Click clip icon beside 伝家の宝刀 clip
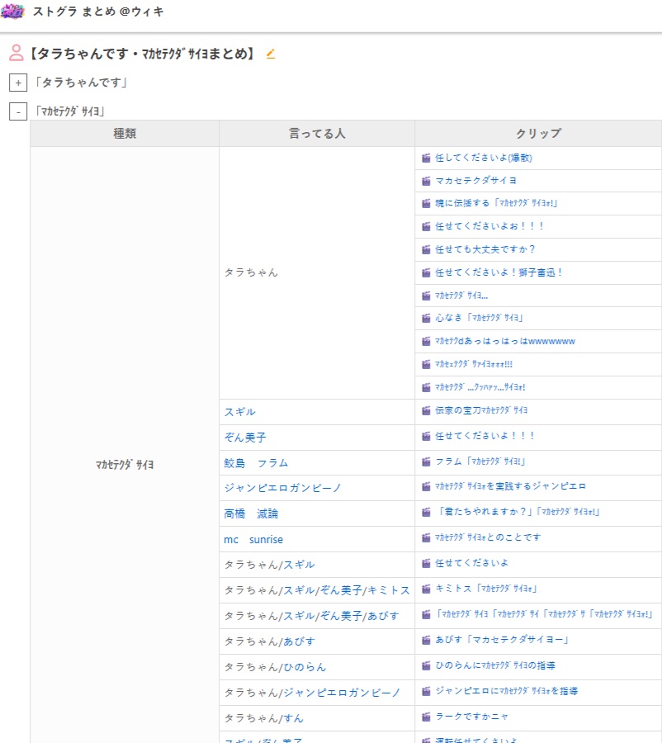 tap(426, 410)
